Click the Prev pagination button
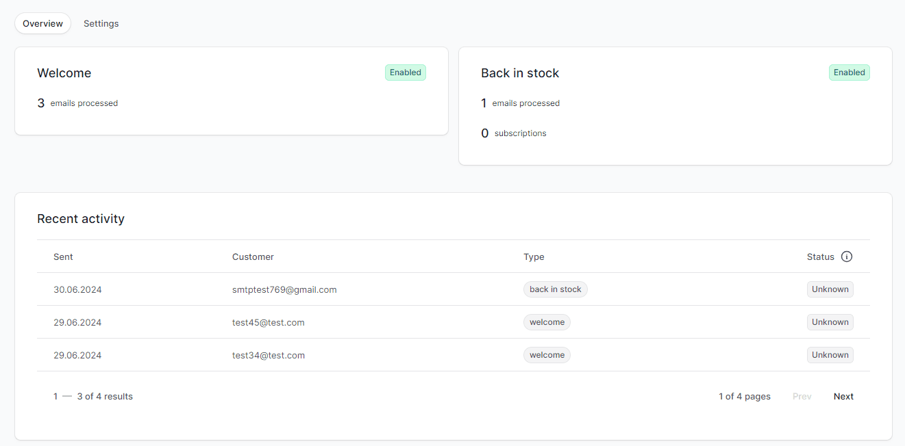This screenshot has height=446, width=905. (802, 397)
